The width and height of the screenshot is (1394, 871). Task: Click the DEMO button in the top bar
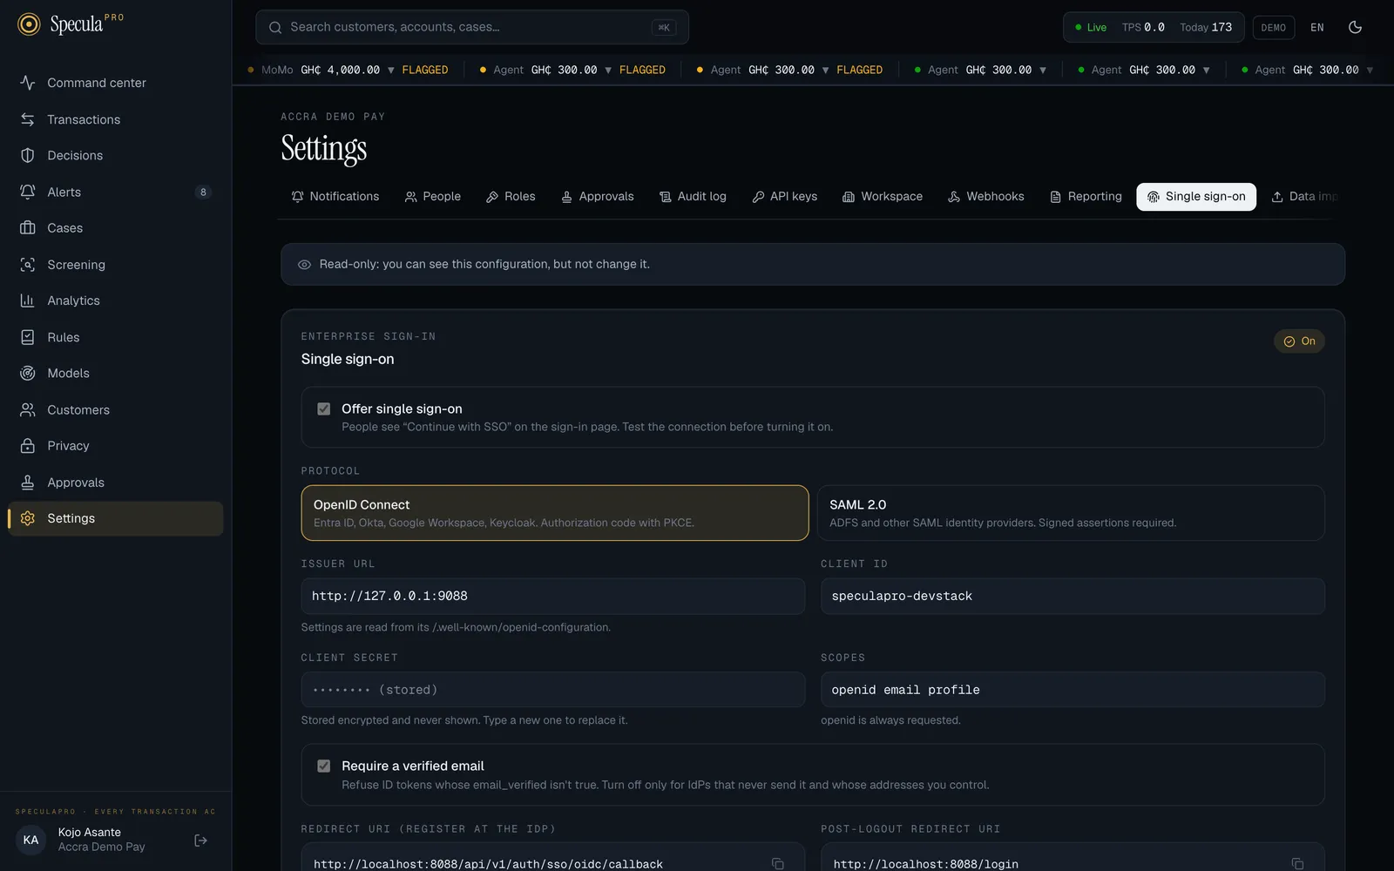coord(1273,27)
